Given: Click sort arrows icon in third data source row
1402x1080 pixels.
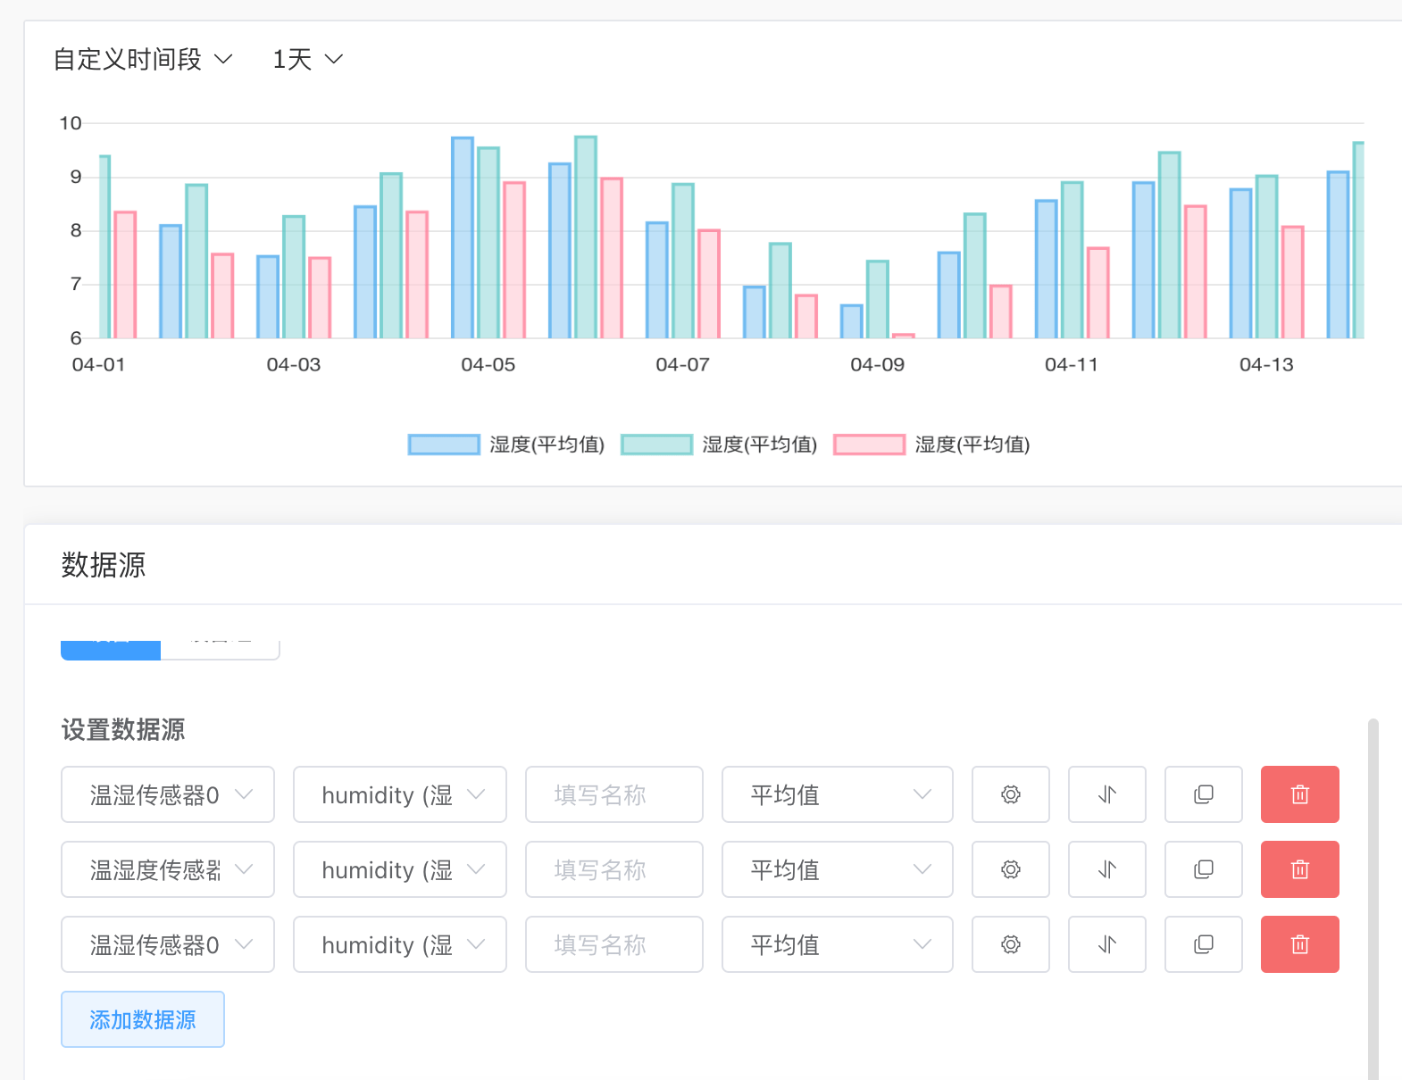Looking at the screenshot, I should coord(1106,944).
